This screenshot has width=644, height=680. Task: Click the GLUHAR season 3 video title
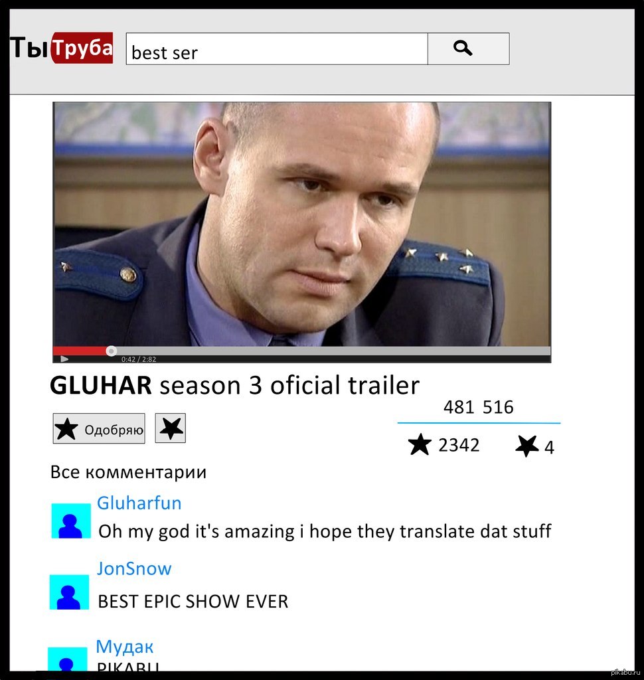(x=234, y=385)
